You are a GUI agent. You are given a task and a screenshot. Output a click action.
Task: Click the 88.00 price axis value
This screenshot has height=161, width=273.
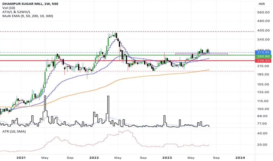click(x=262, y=116)
